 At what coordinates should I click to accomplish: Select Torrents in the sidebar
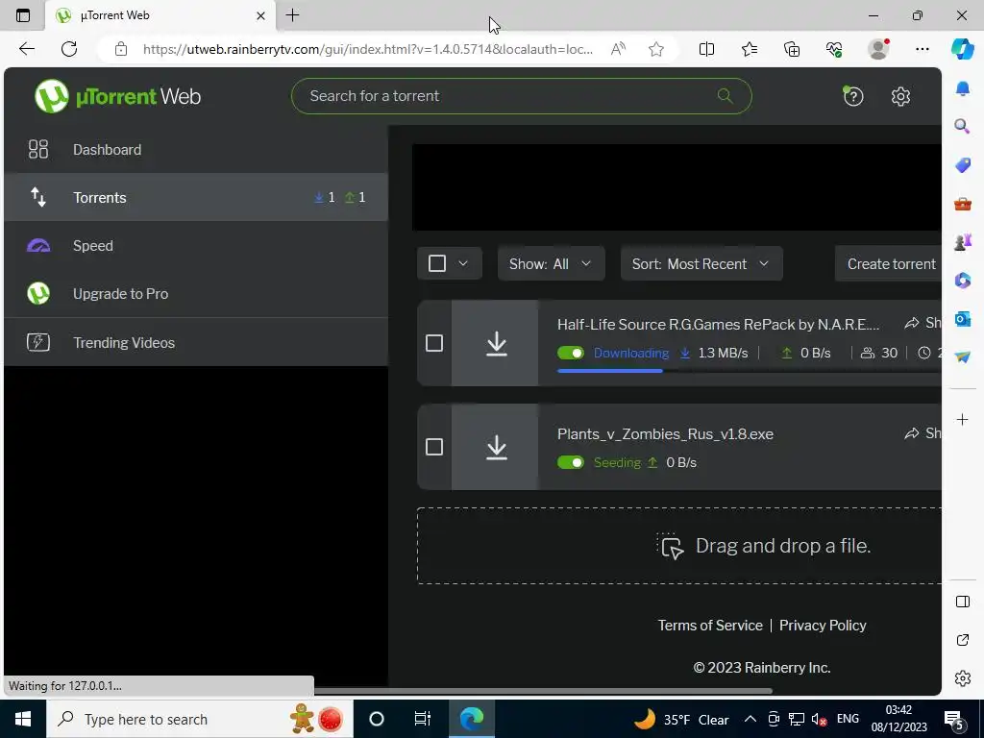click(196, 197)
